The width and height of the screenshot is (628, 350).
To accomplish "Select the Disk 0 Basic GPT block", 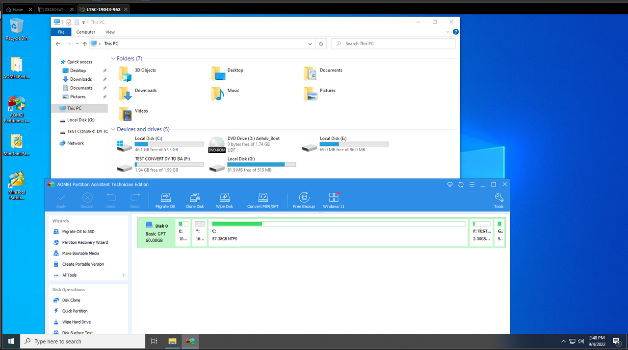I will point(156,233).
